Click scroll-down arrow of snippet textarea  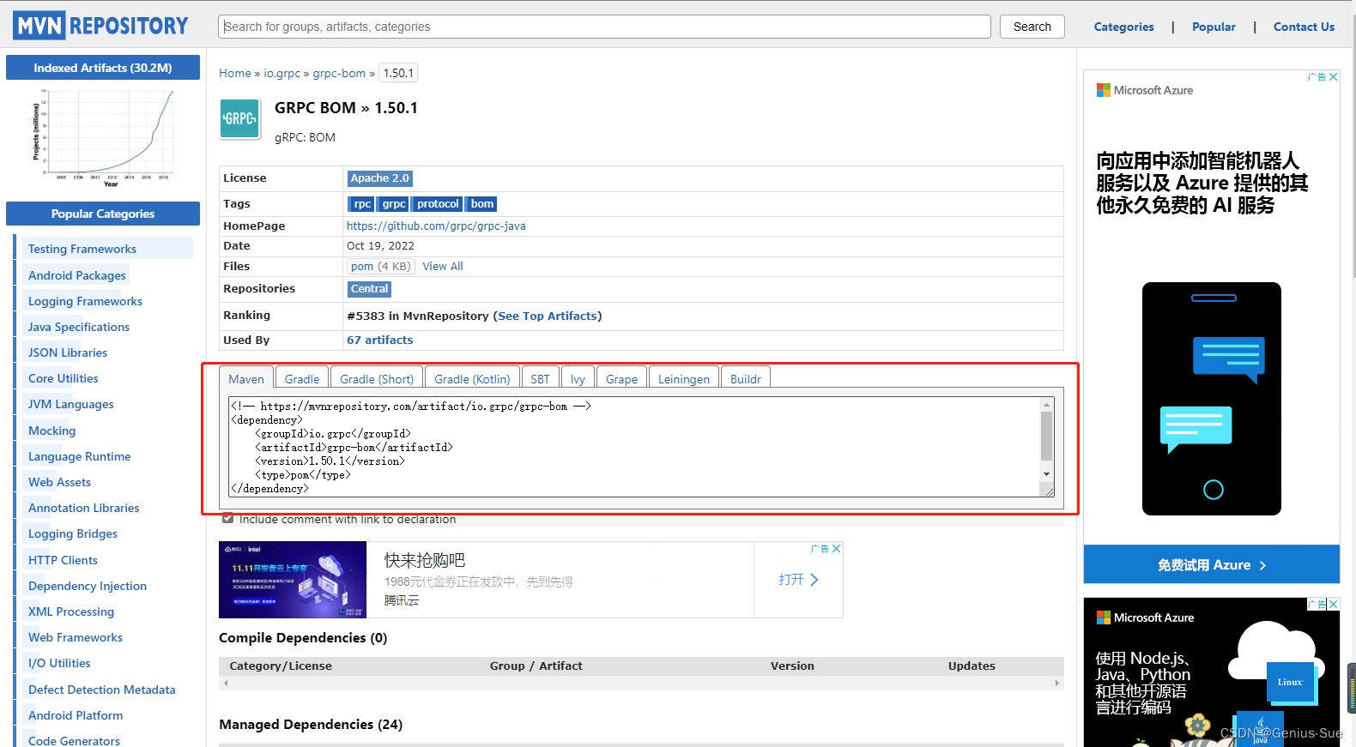click(x=1046, y=474)
